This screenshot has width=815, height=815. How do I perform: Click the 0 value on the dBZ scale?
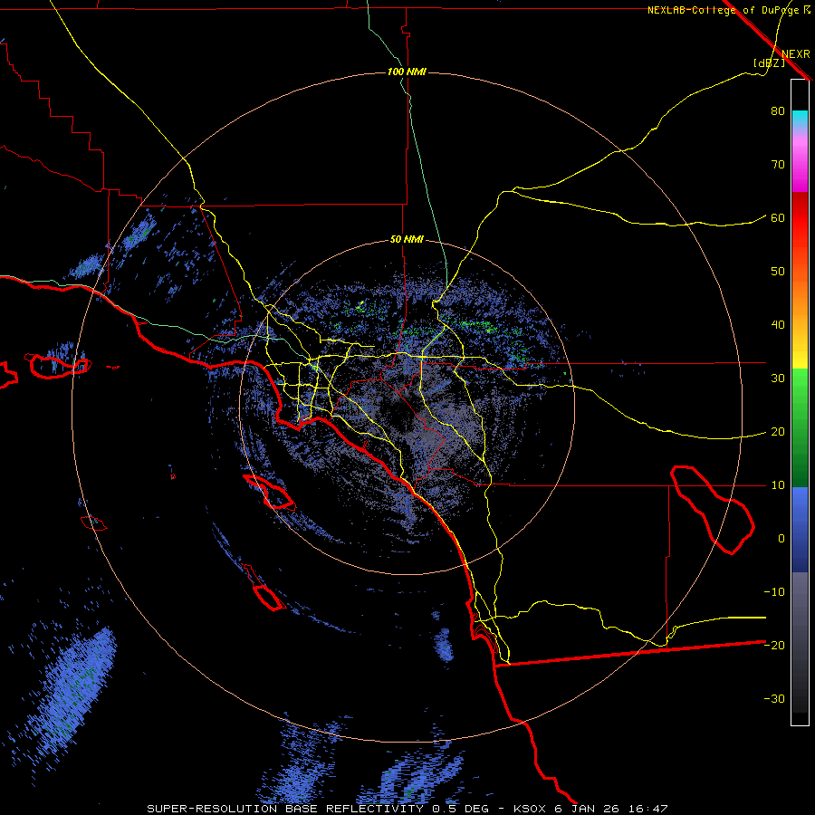[781, 539]
